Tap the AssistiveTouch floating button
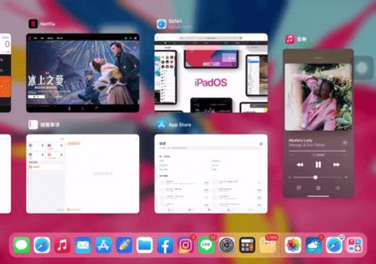Viewport: 376px width, 264px height. coord(362,68)
